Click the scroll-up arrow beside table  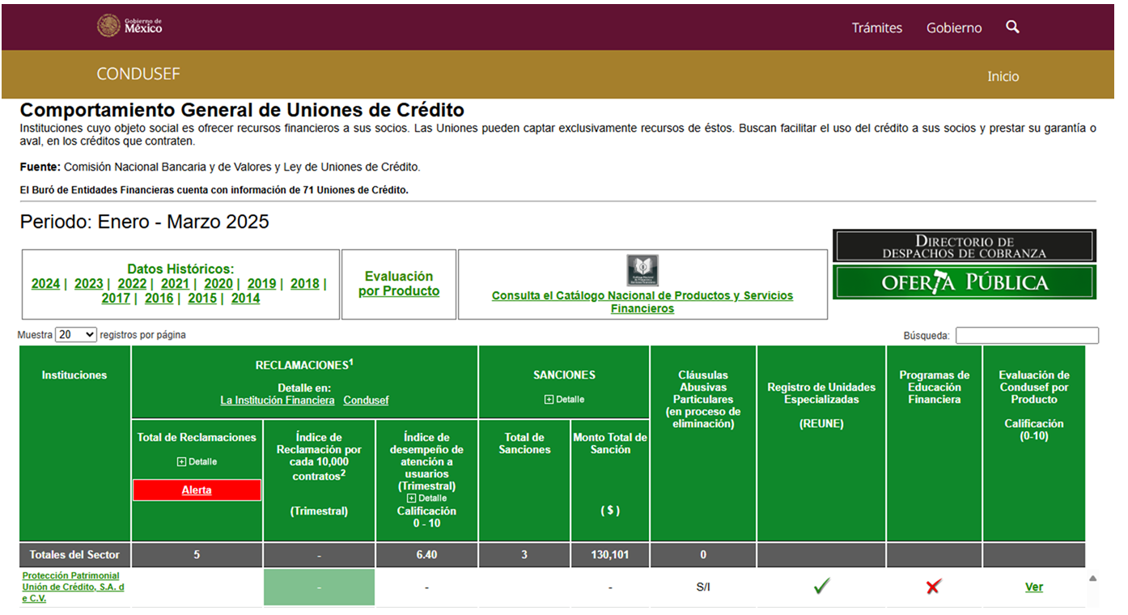(x=1092, y=579)
